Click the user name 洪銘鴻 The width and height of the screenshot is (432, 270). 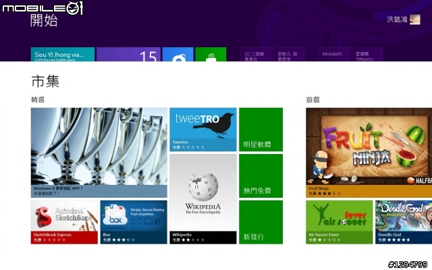[x=397, y=20]
